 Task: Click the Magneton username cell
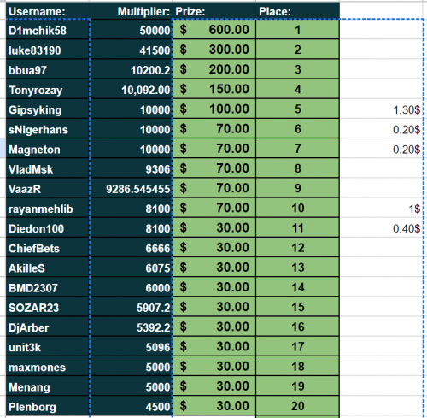(x=48, y=149)
